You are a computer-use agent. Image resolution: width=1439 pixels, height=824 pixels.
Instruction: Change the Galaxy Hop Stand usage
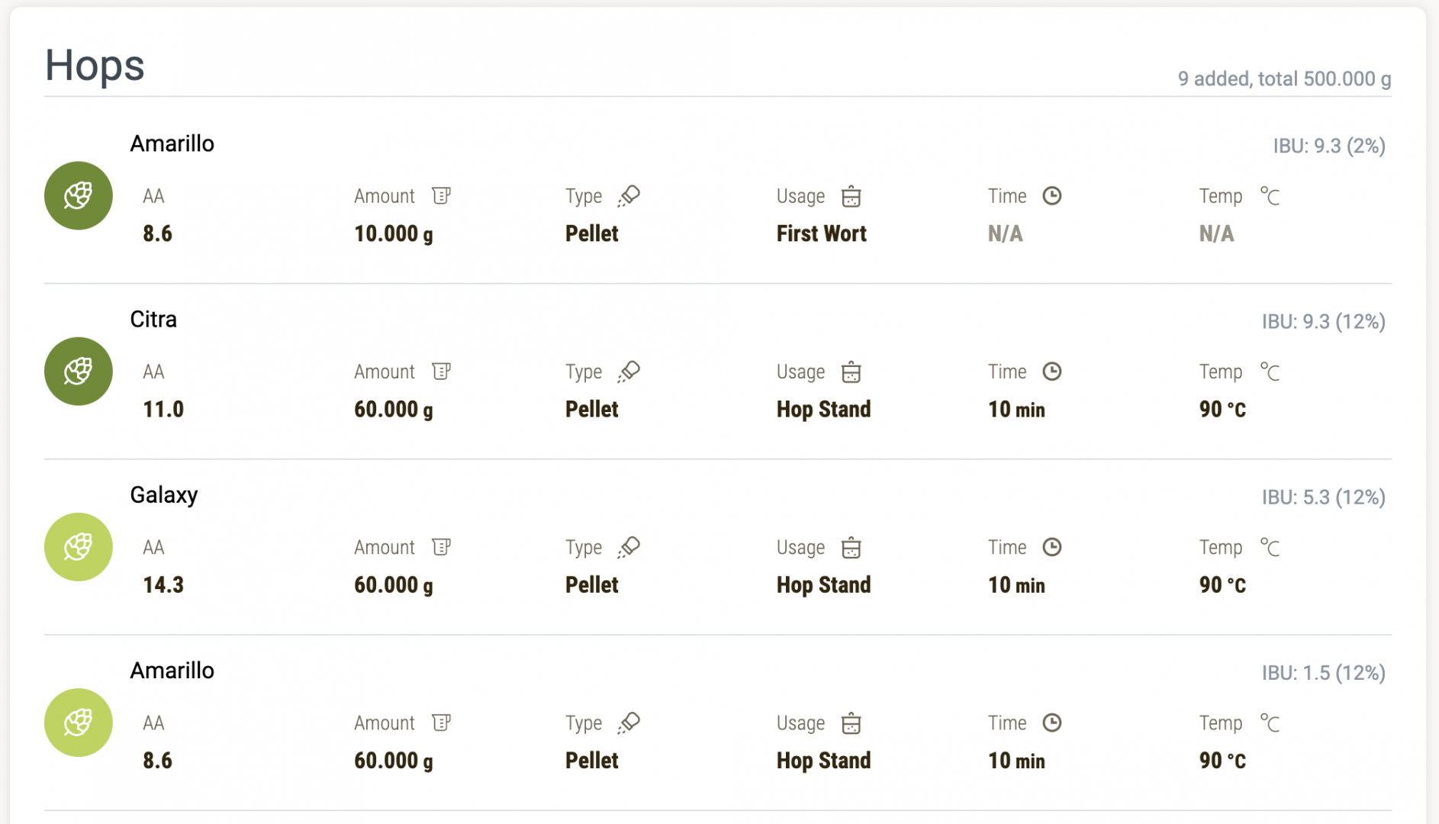pyautogui.click(x=824, y=585)
